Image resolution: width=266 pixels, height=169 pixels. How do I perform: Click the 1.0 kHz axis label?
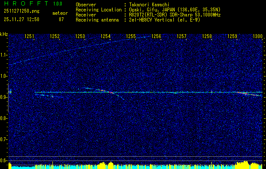(3, 76)
